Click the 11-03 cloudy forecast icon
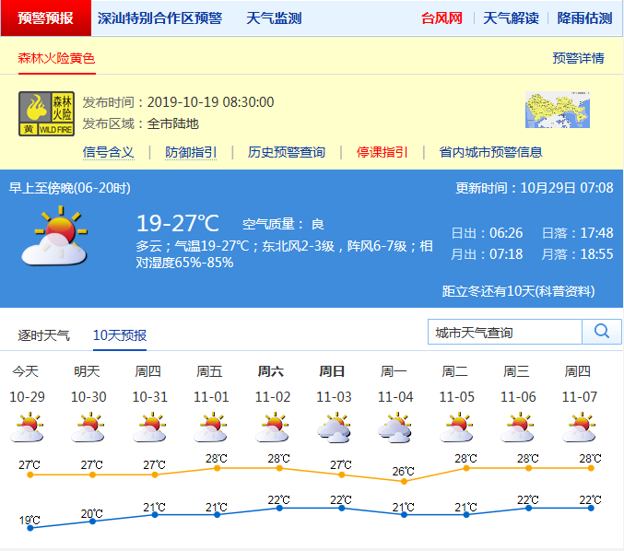 (x=333, y=428)
